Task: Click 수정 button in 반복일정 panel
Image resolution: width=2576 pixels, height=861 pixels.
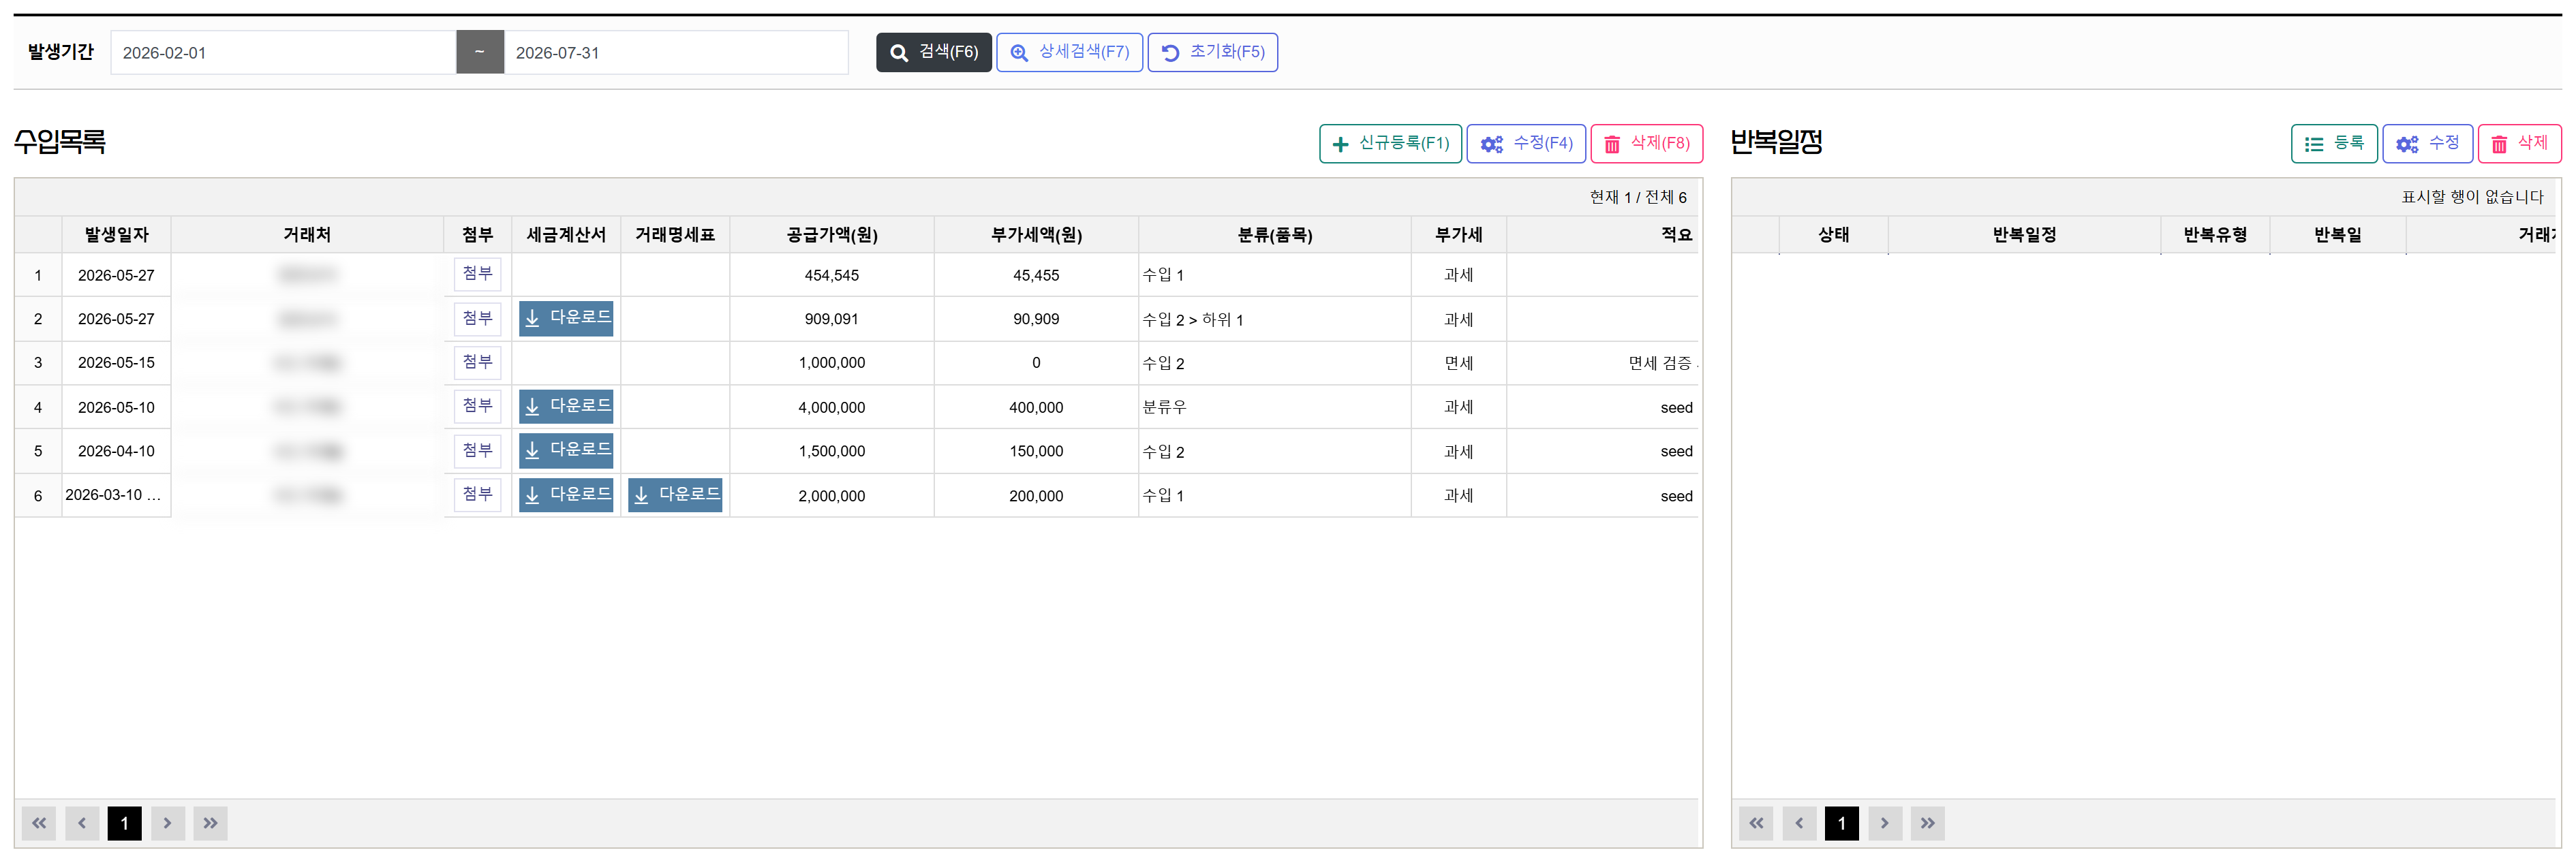Action: coord(2428,144)
